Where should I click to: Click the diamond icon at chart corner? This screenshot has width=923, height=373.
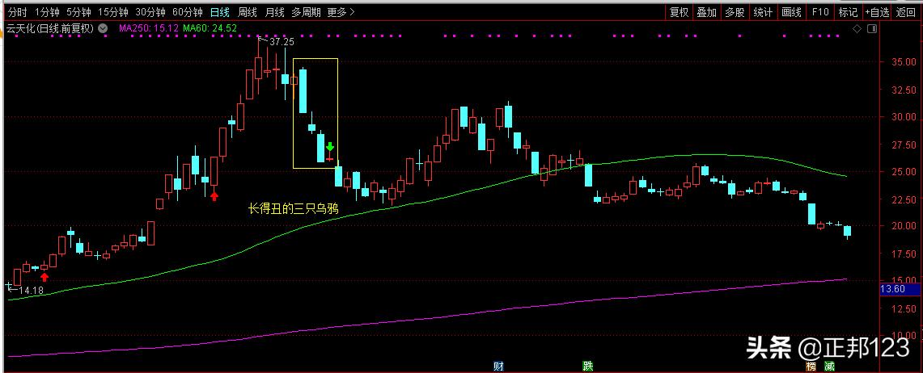(858, 28)
